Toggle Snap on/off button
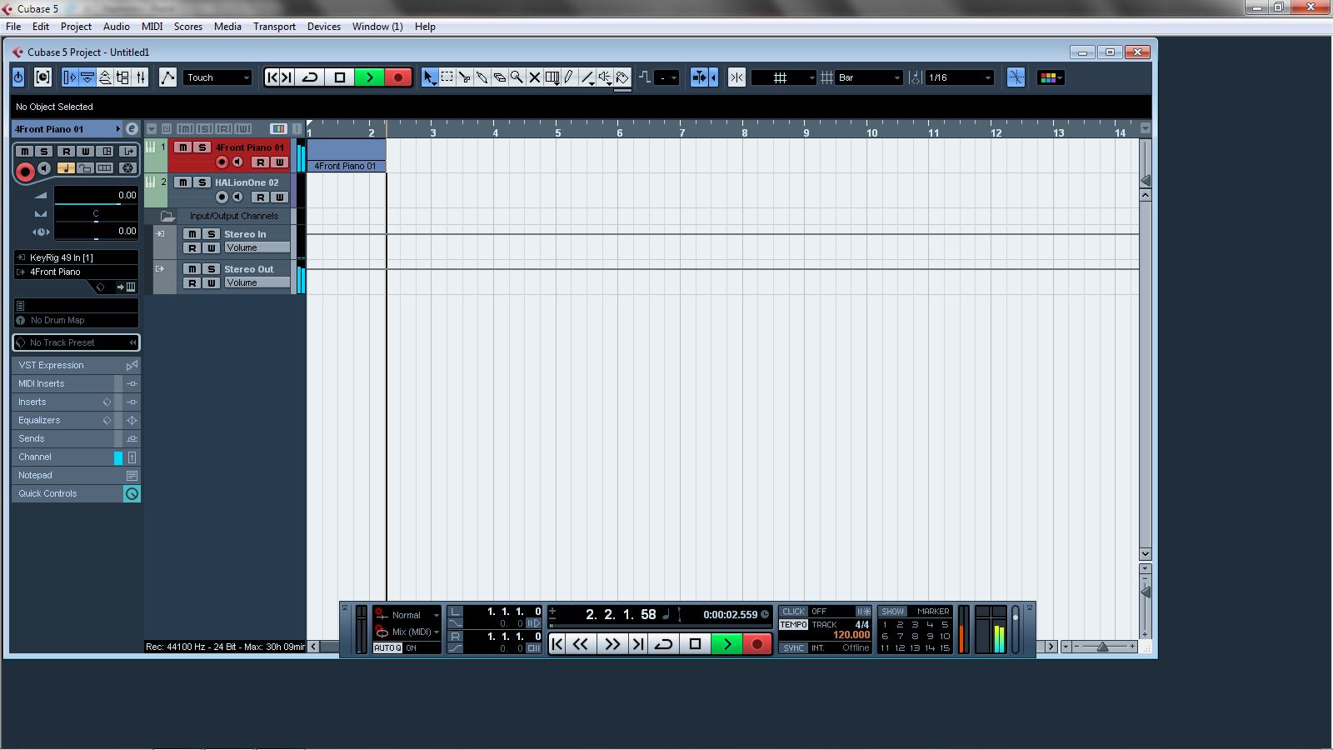The image size is (1333, 750). tap(736, 77)
